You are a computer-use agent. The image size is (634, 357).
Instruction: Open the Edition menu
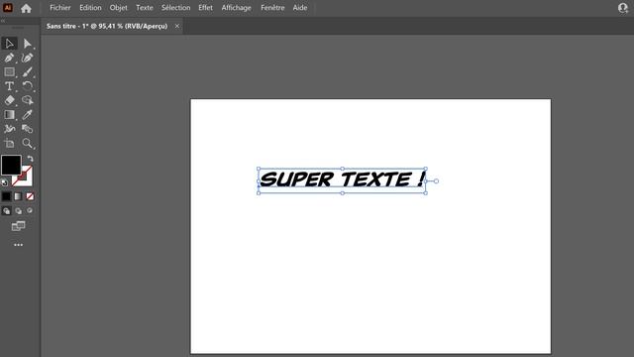click(90, 8)
